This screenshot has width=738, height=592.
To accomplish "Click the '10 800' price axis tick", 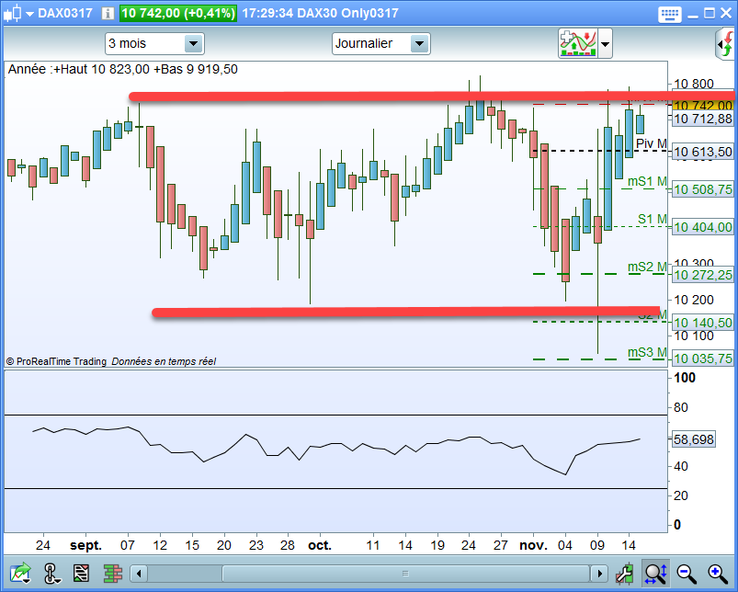I will pyautogui.click(x=694, y=84).
